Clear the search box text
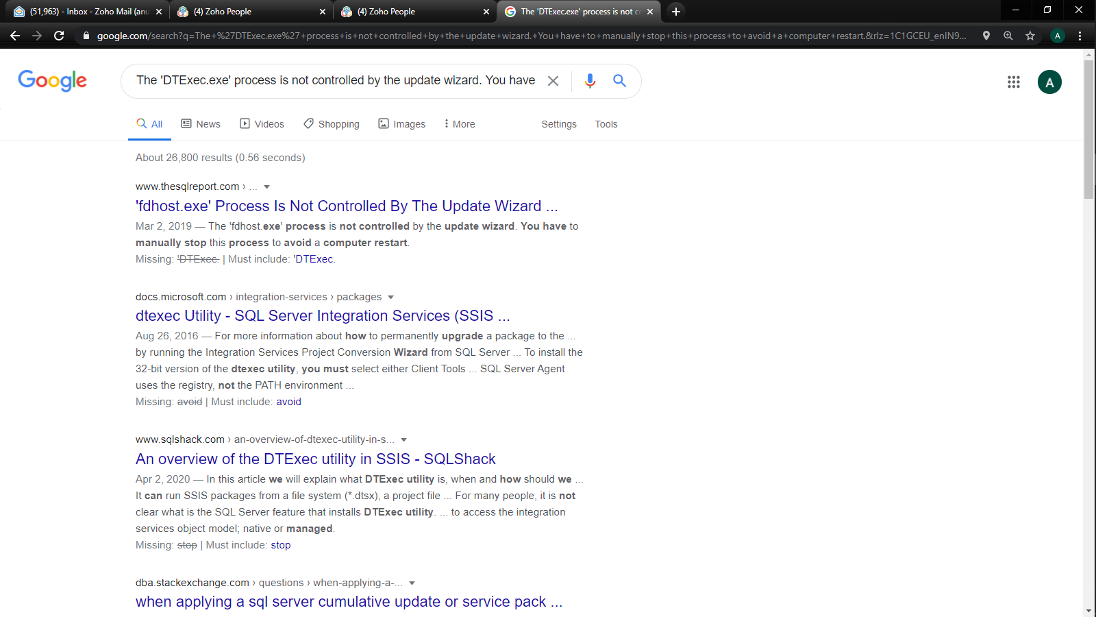The width and height of the screenshot is (1096, 617). (553, 81)
